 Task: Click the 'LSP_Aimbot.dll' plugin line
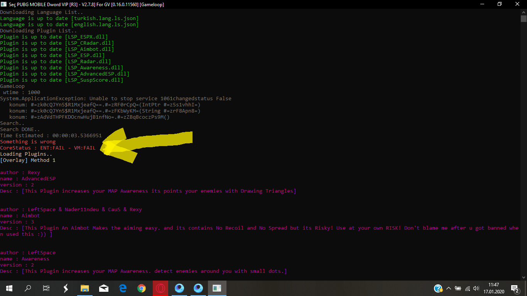pyautogui.click(x=57, y=49)
